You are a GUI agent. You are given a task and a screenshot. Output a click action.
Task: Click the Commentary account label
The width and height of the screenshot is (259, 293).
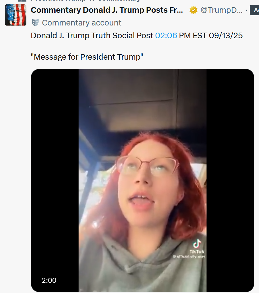click(81, 23)
